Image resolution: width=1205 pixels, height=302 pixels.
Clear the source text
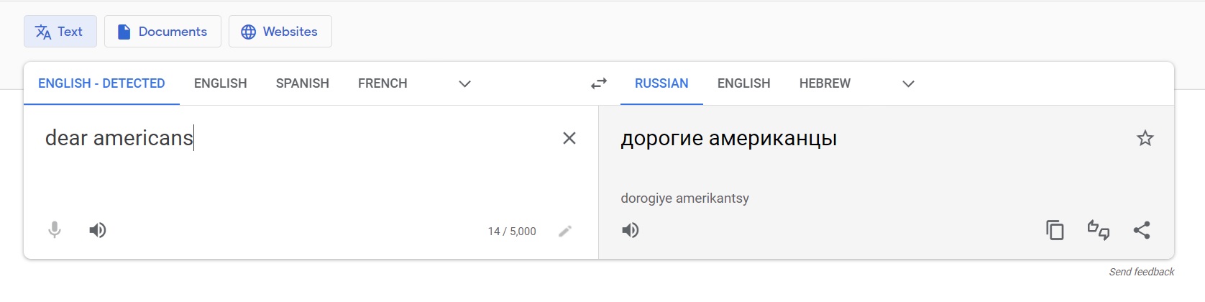569,138
